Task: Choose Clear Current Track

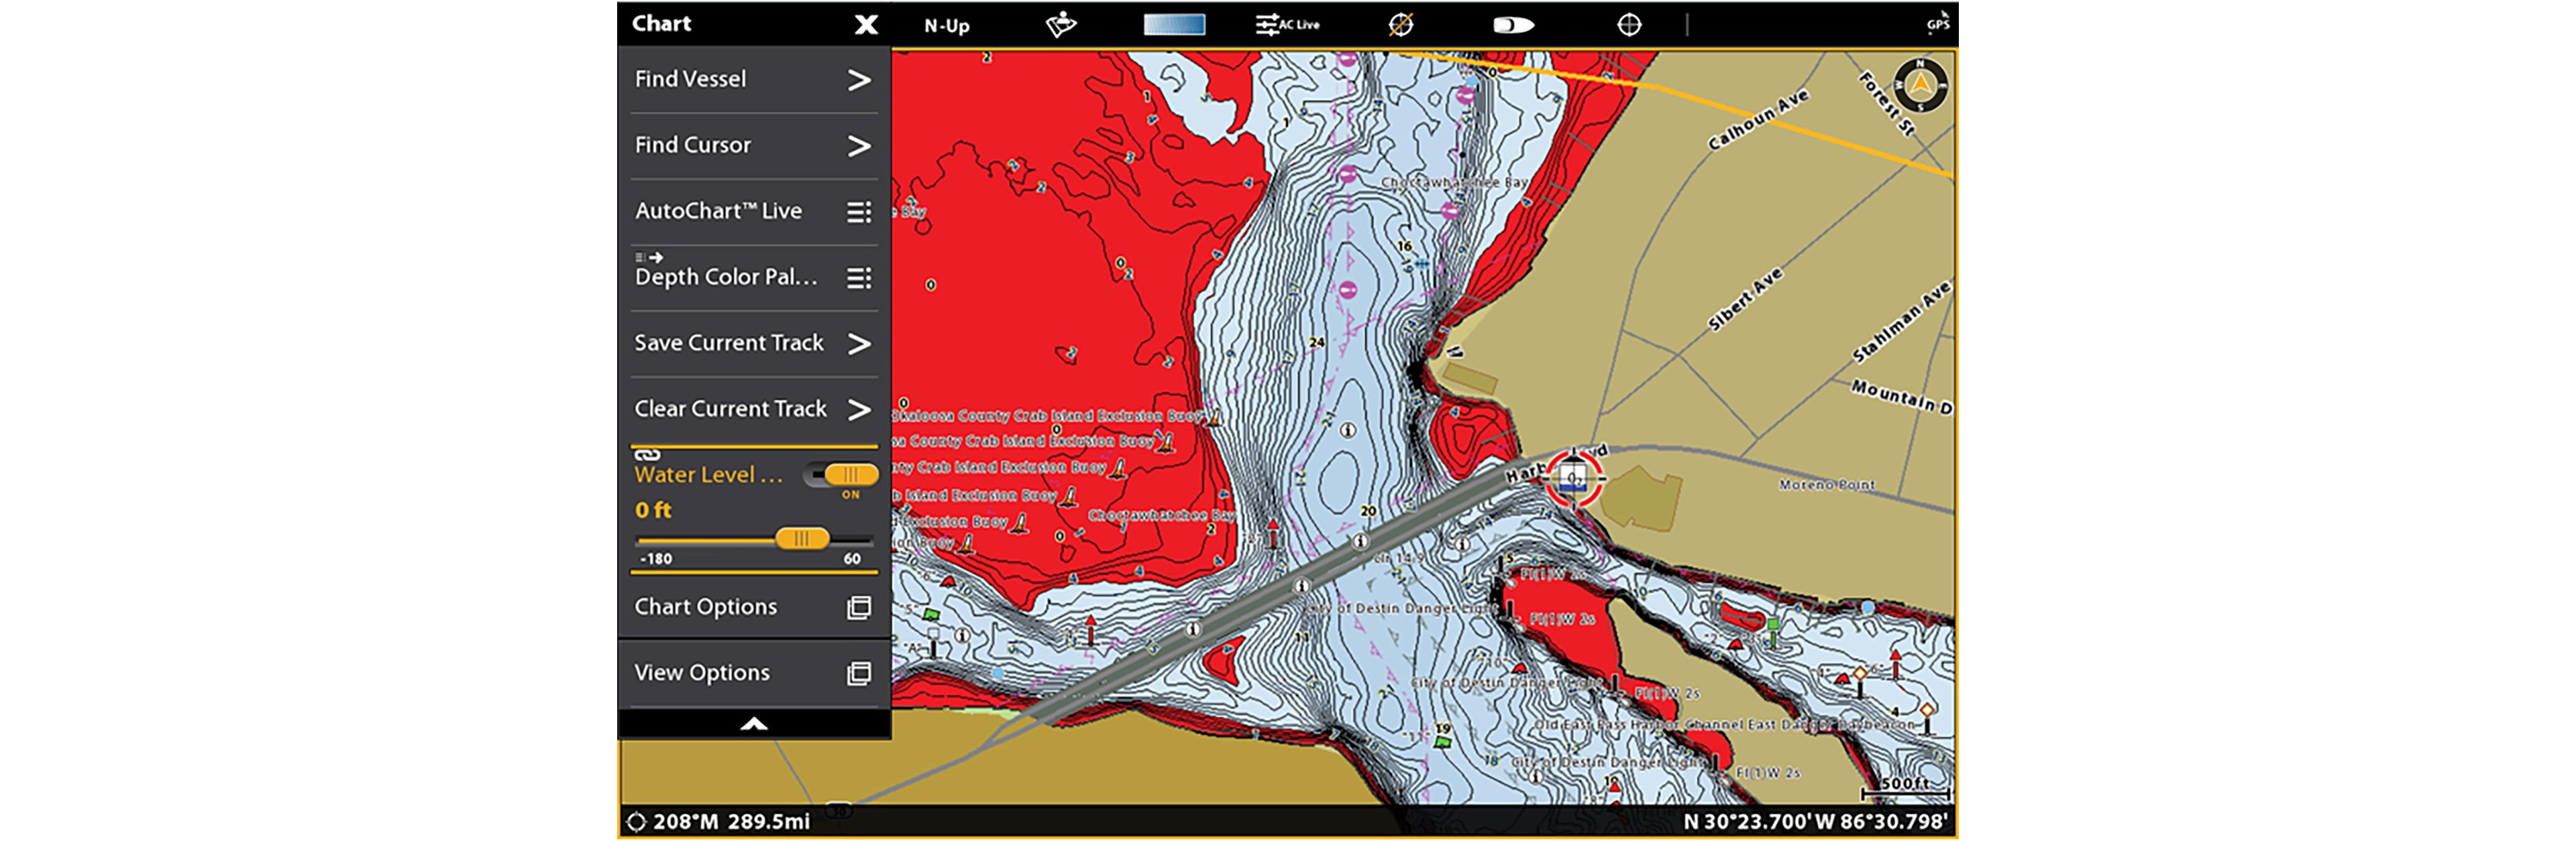Action: [x=754, y=409]
